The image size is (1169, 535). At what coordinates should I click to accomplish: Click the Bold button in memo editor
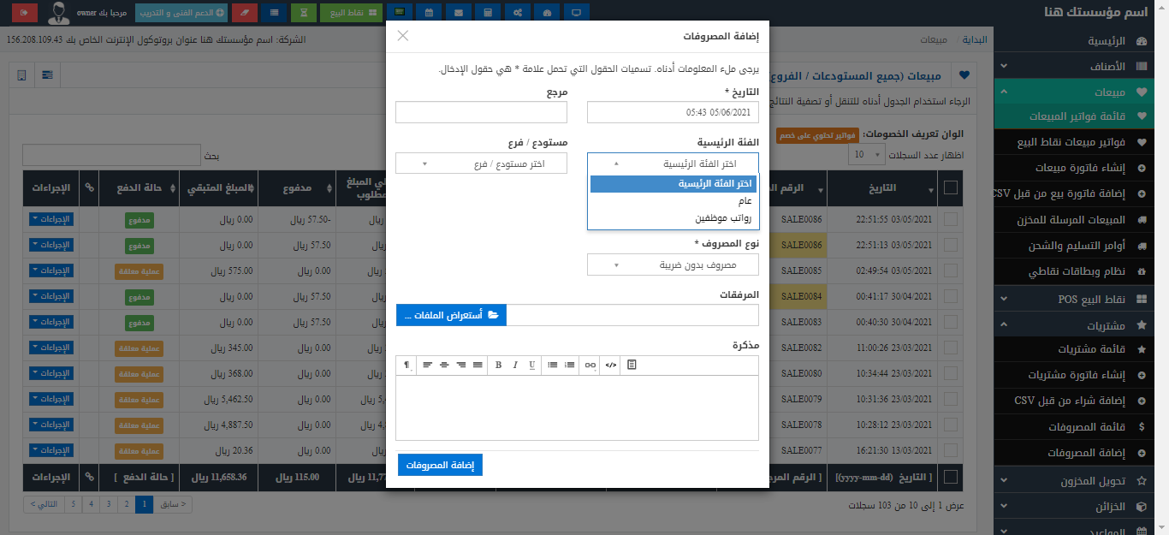[498, 365]
